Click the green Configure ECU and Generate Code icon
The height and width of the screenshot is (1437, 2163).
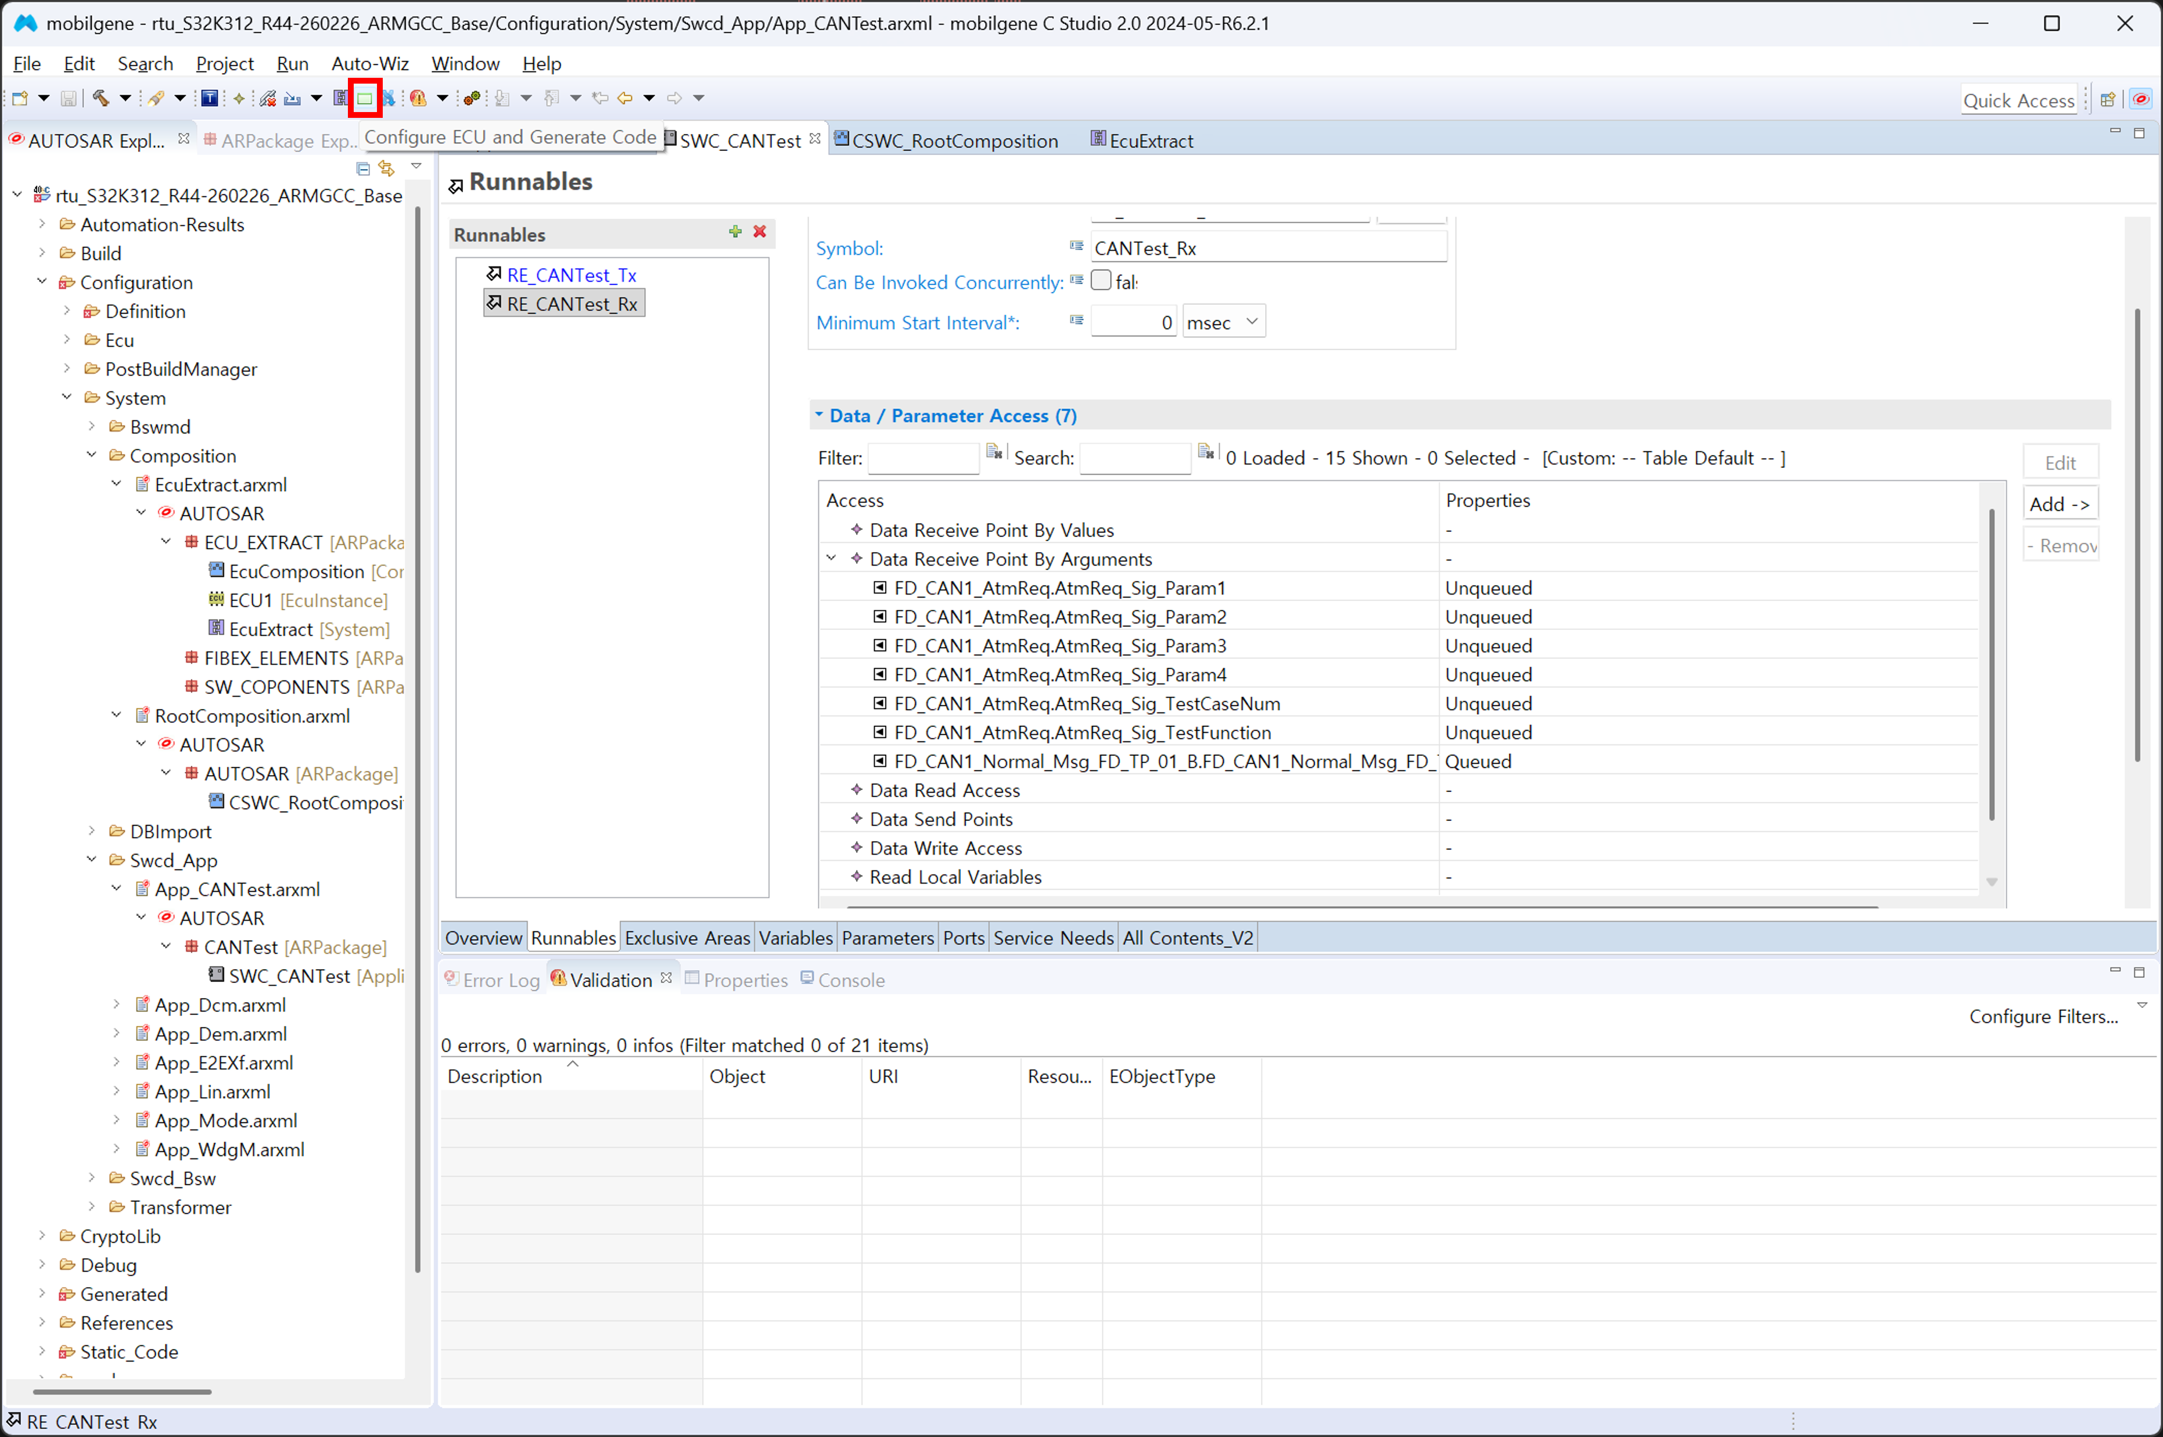[x=365, y=98]
